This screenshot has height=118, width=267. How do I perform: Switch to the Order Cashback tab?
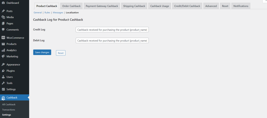pyautogui.click(x=72, y=6)
